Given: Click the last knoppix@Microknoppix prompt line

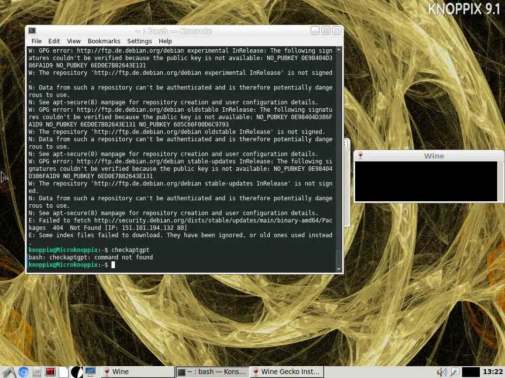Looking at the screenshot, I should tap(72, 264).
